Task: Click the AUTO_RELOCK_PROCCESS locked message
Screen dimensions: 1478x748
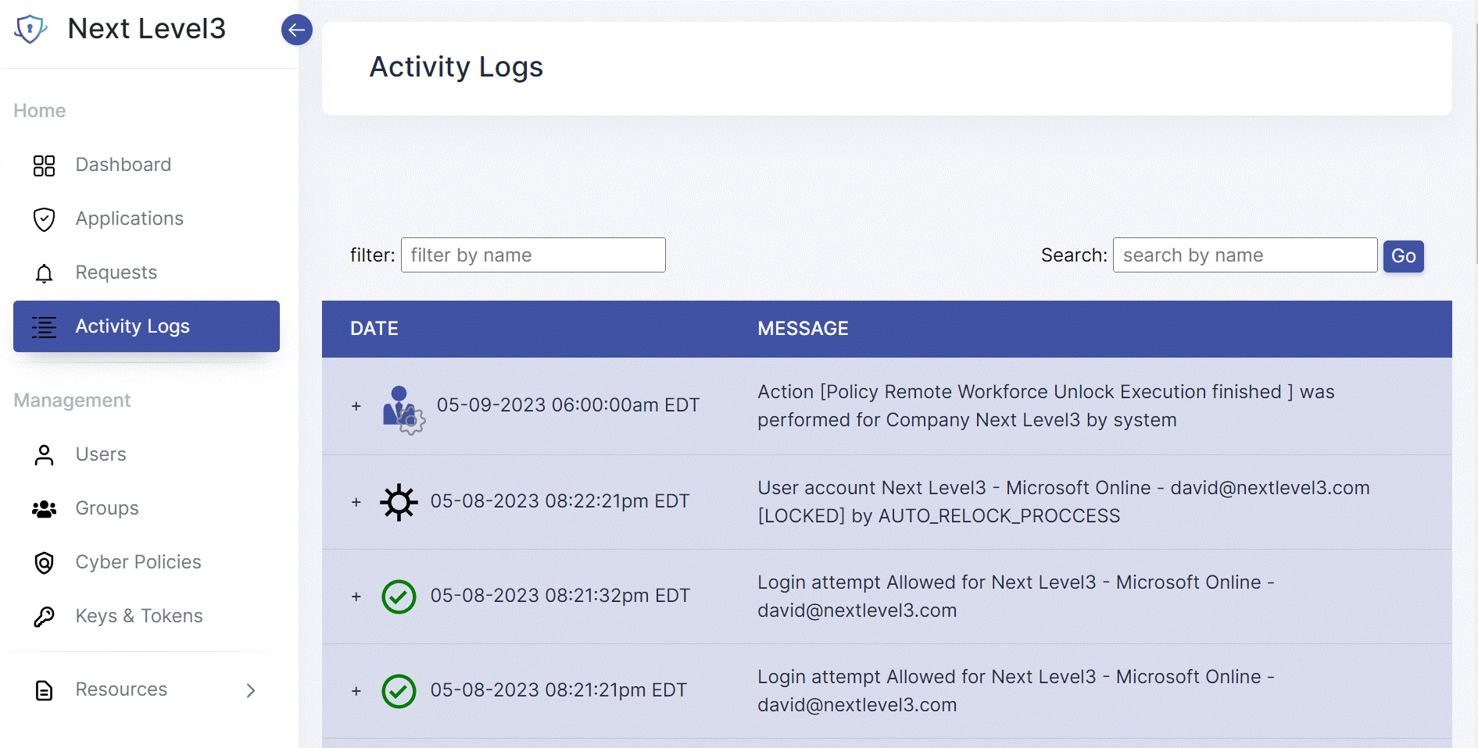Action: click(x=1064, y=502)
